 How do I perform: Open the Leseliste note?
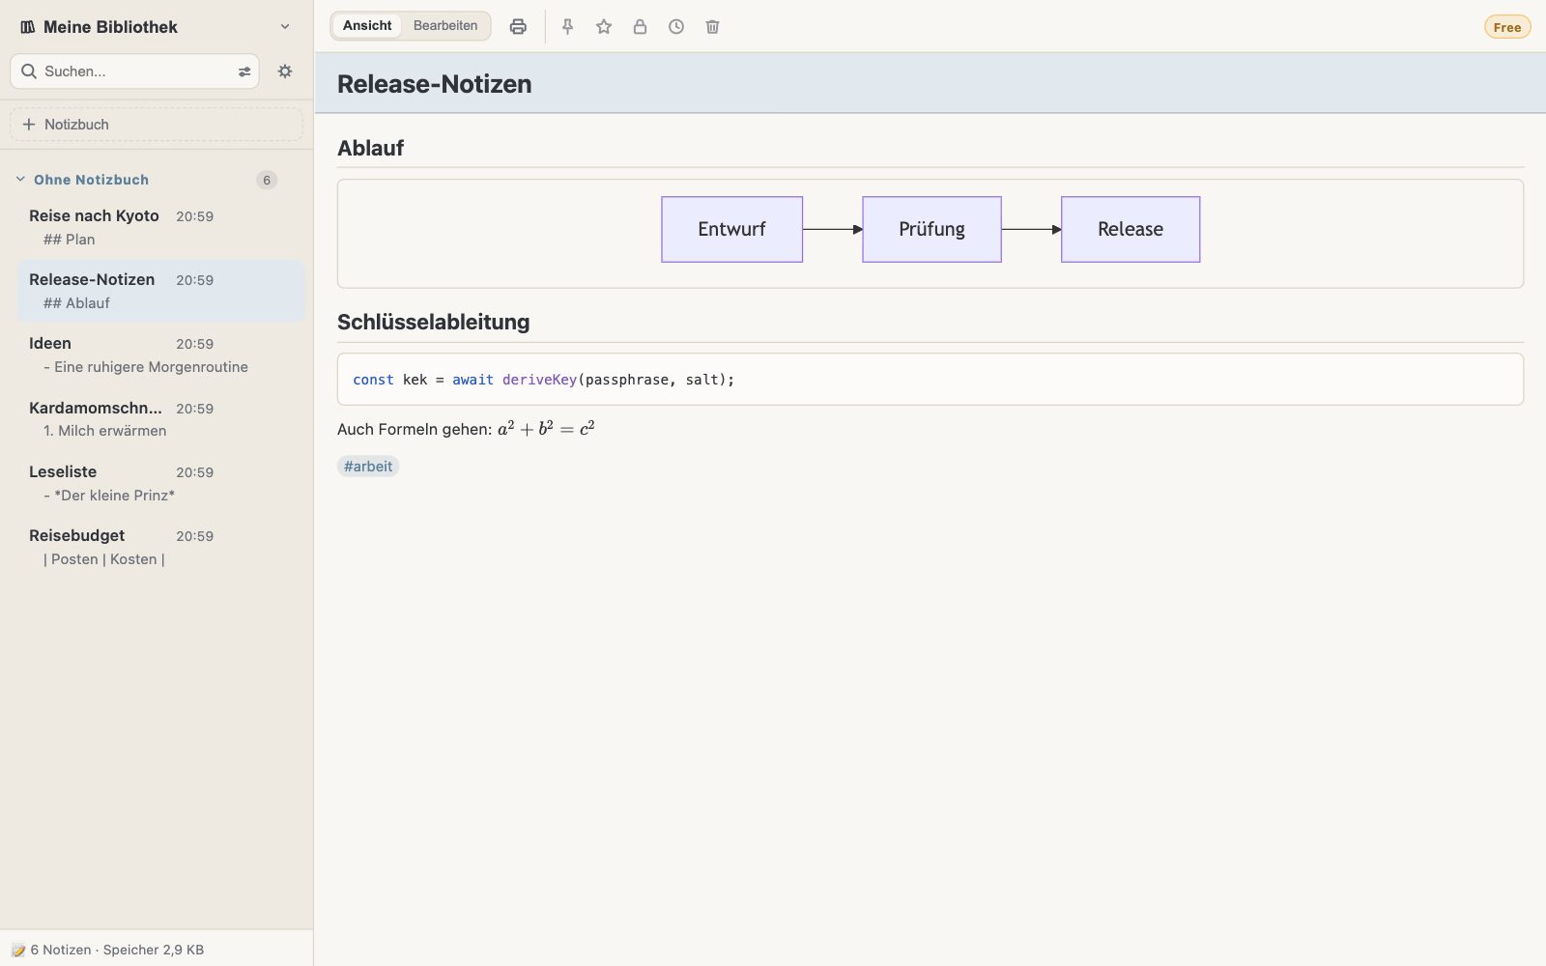[161, 483]
